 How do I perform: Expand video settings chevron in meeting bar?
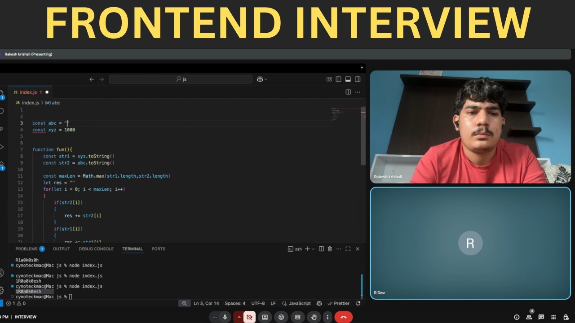coord(239,317)
